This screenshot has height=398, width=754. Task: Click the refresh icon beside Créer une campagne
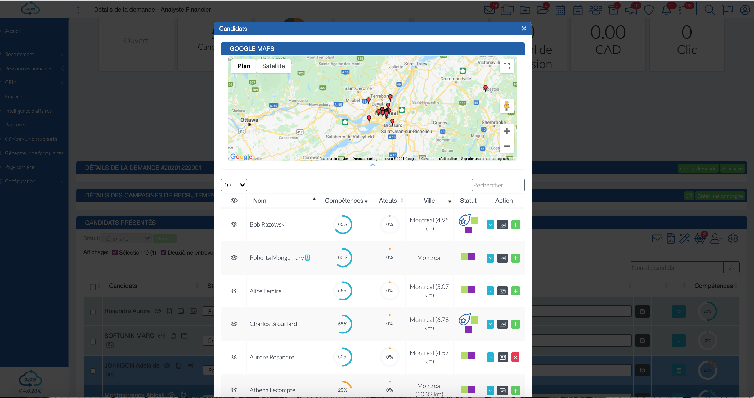[689, 196]
